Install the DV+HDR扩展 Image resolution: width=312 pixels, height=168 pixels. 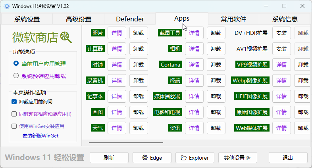click(281, 33)
